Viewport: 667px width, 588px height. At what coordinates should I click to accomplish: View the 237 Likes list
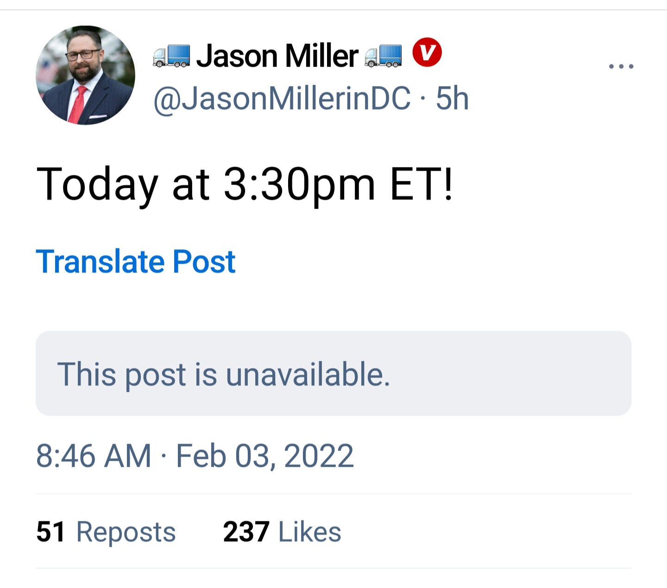282,532
